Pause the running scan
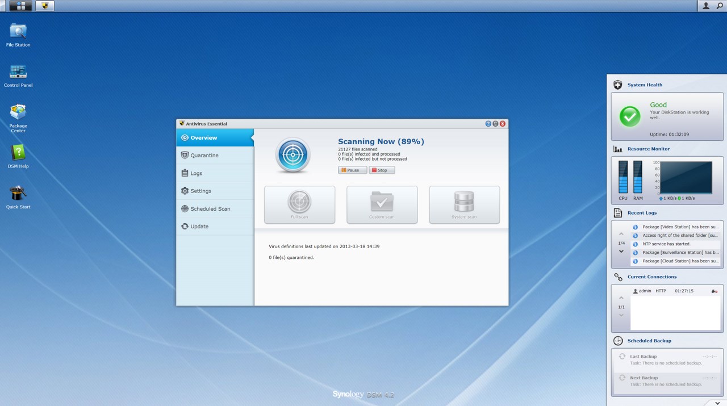The image size is (727, 406). [352, 170]
